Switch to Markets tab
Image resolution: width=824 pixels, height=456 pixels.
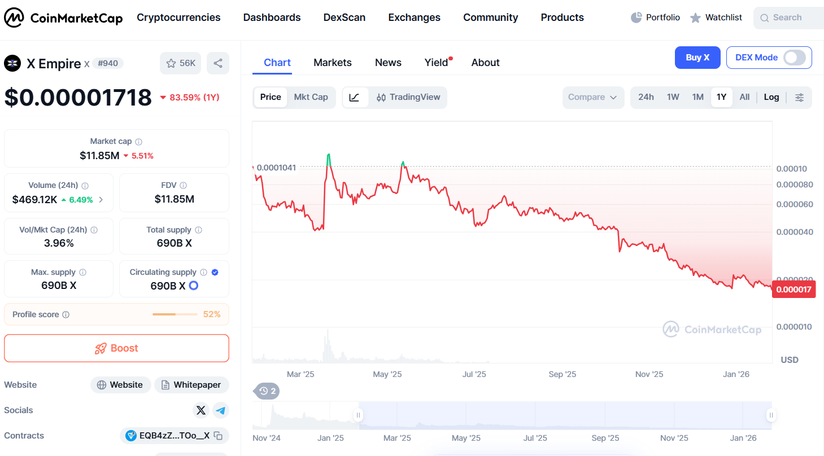click(332, 63)
